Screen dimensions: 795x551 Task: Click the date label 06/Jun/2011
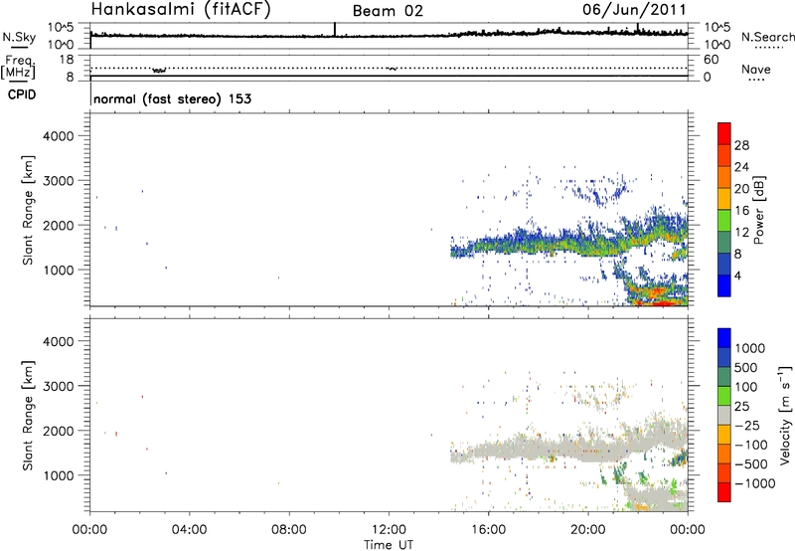coord(634,10)
